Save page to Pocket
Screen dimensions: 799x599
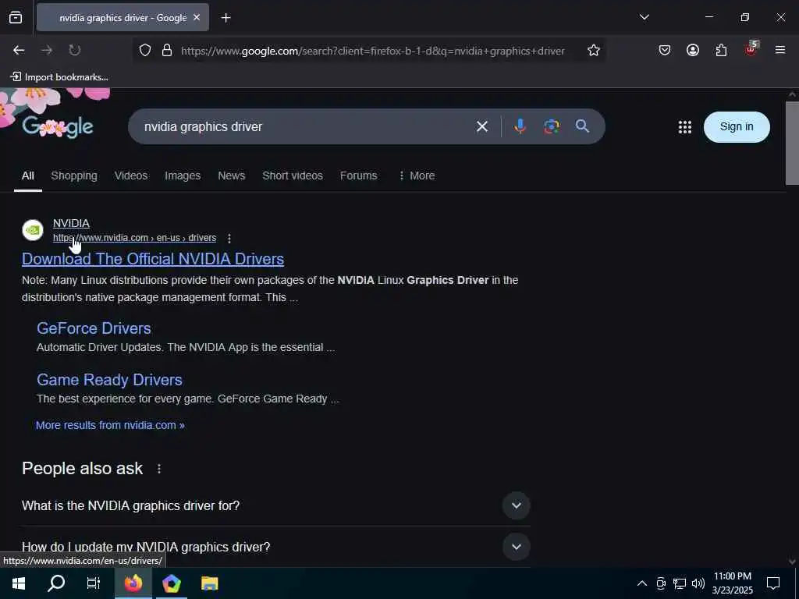click(x=665, y=50)
